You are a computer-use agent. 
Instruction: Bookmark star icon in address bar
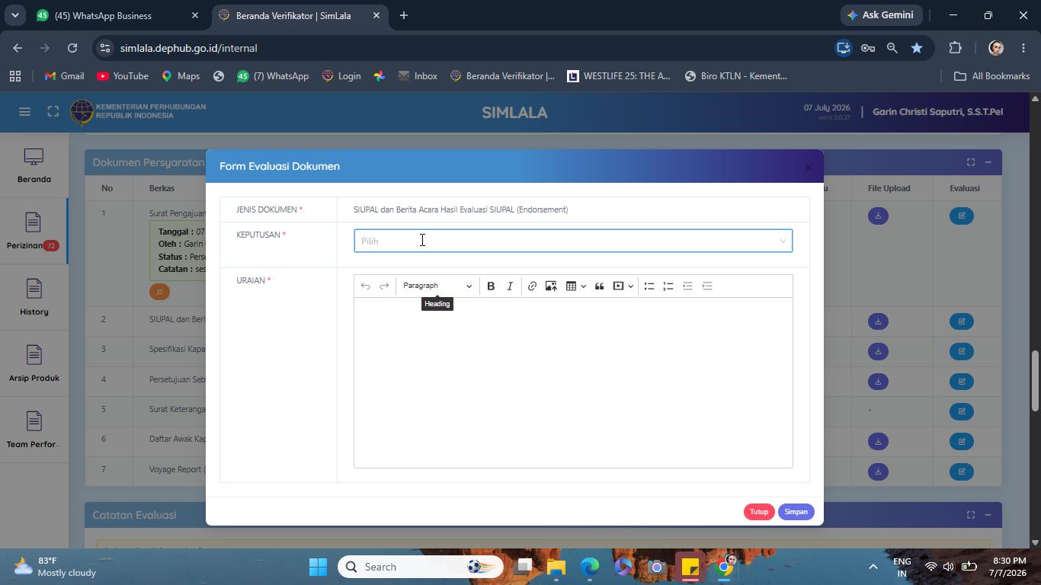[917, 48]
